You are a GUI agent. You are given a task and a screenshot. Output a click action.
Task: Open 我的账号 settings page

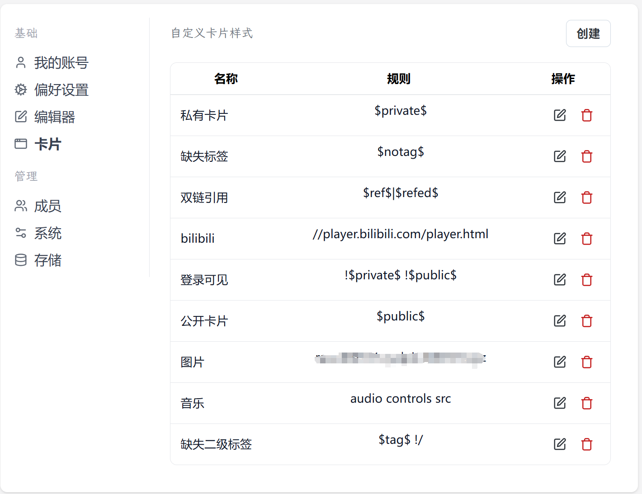(52, 62)
